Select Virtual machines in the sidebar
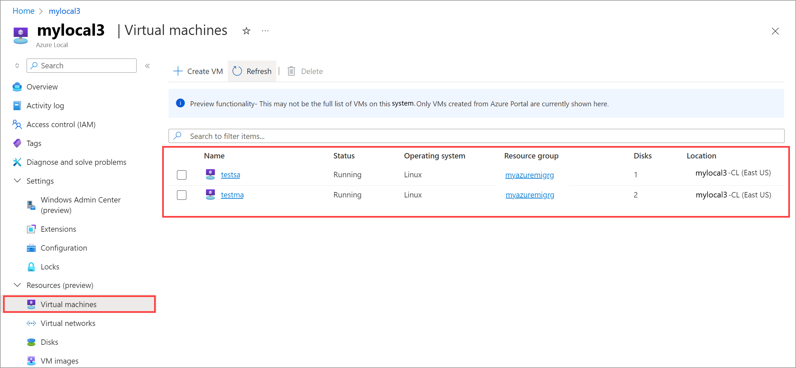The height and width of the screenshot is (368, 796). tap(68, 304)
